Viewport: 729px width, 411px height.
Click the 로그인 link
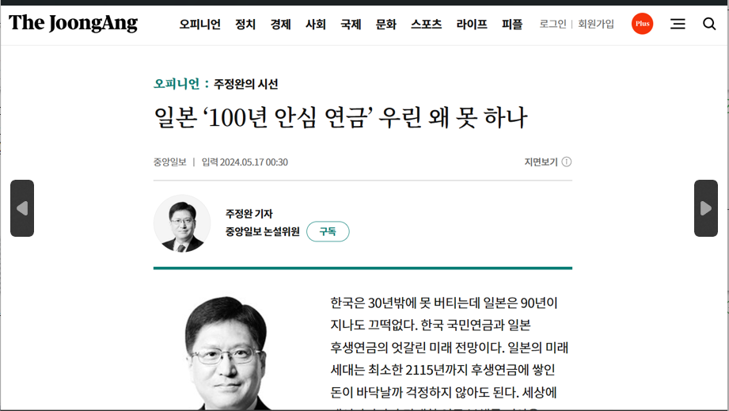pos(552,25)
